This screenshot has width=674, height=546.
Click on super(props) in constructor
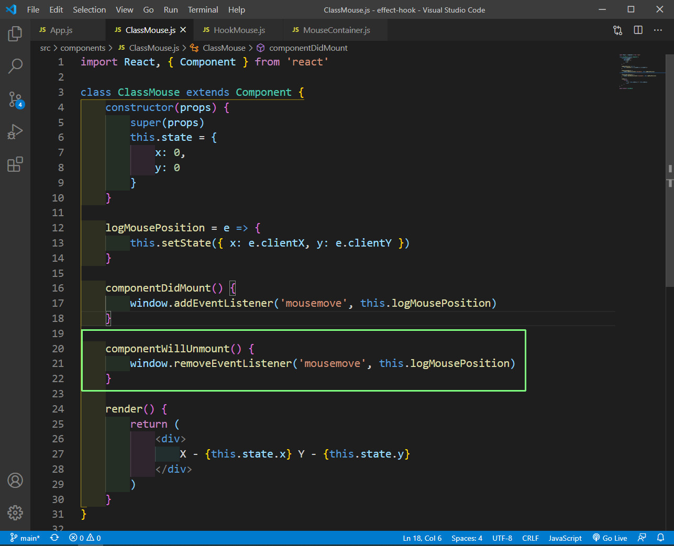tap(167, 122)
